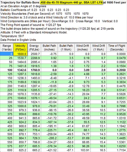Select range cell 300
Image resolution: width=127 pixels, height=152 pixels.
[x=7, y=102]
